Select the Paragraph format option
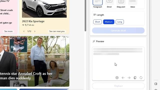This screenshot has width=160, height=90. (x=98, y=4)
